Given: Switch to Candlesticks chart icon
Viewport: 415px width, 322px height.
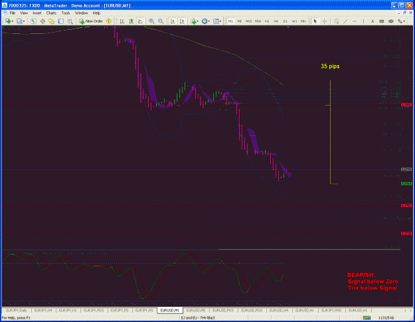Looking at the screenshot, I should click(131, 21).
